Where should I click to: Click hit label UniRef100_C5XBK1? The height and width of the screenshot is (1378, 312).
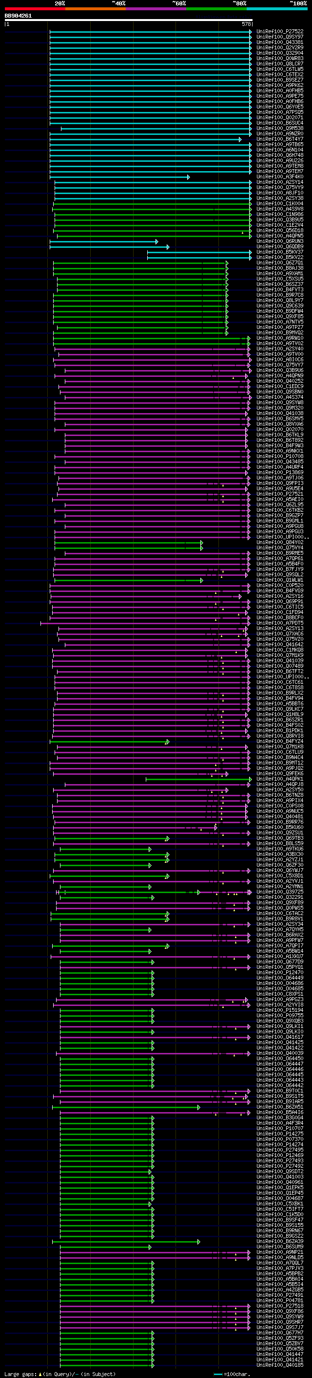(280, 1203)
